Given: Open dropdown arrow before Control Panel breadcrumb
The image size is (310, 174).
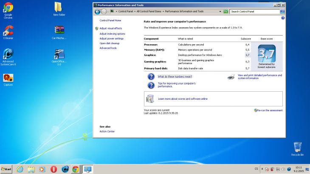Looking at the screenshot, I should [x=116, y=11].
